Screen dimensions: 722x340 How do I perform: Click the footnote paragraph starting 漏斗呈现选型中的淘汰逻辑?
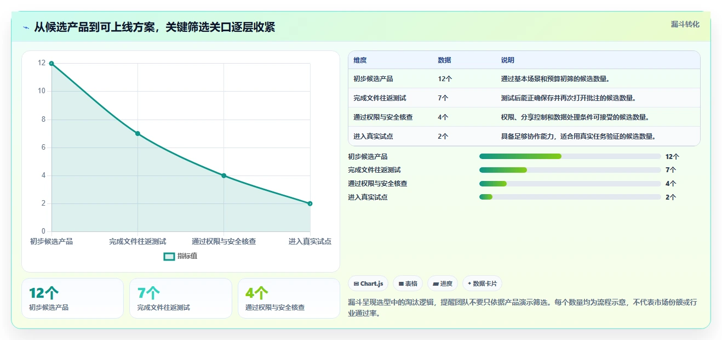(523, 308)
